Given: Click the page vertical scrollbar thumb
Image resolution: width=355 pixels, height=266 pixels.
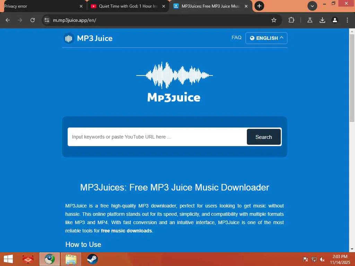Looking at the screenshot, I should coord(352,78).
